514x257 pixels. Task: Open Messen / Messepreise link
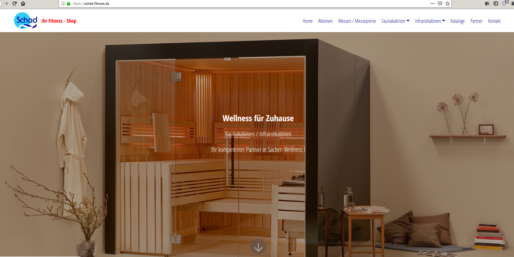(357, 21)
